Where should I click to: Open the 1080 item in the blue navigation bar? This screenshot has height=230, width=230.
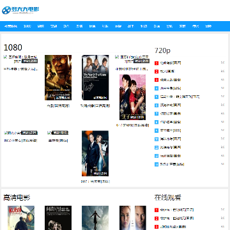[27, 26]
